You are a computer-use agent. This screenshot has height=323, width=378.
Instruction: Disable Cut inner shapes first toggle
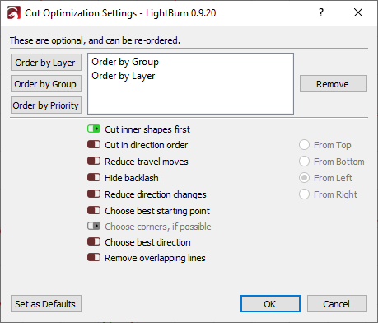pos(94,129)
